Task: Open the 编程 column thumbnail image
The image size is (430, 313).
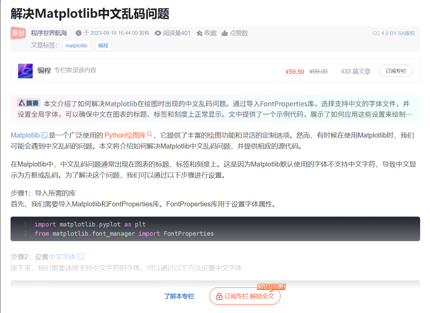Action: pyautogui.click(x=25, y=71)
